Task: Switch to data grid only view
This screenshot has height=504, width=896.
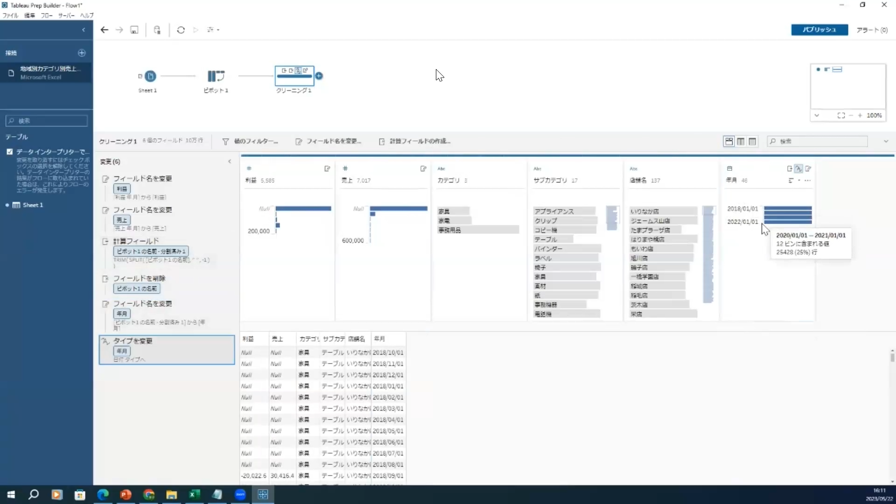Action: (x=752, y=141)
